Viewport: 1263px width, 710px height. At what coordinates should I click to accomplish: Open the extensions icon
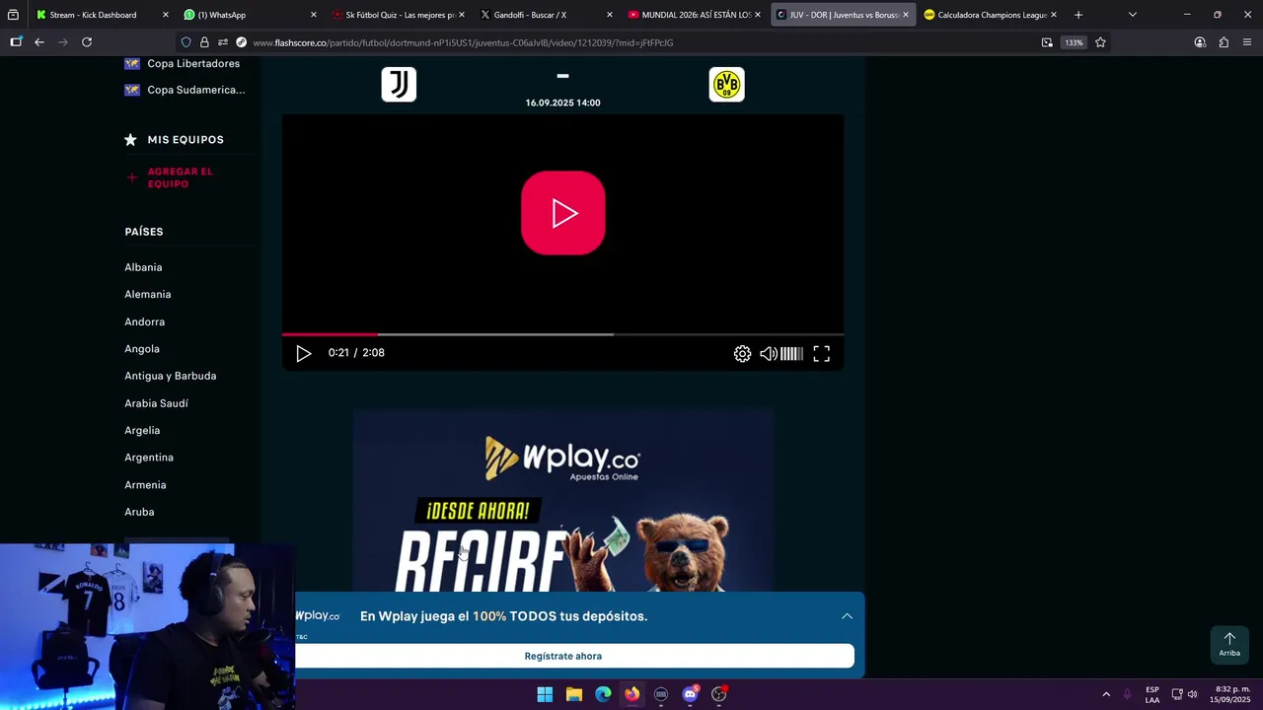(x=1224, y=42)
